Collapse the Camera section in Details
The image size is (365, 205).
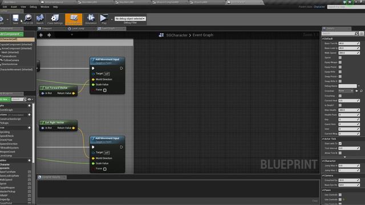323,176
